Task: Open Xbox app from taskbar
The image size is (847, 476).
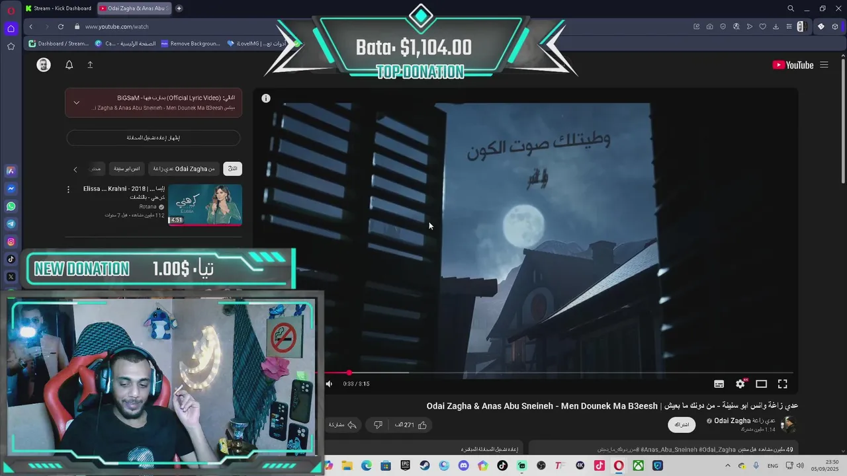Action: 638,465
